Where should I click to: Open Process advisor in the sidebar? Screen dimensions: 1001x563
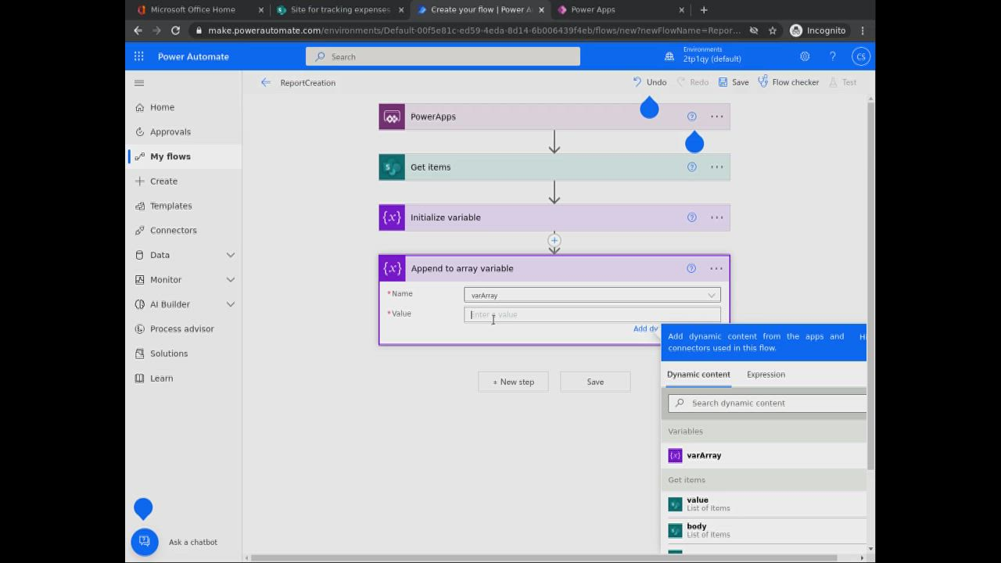pos(184,328)
